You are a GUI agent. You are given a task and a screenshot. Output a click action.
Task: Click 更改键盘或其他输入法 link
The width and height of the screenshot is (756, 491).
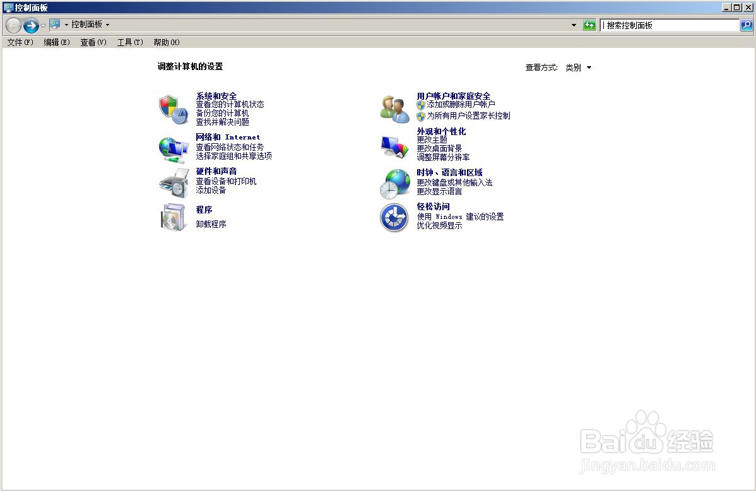[x=454, y=183]
